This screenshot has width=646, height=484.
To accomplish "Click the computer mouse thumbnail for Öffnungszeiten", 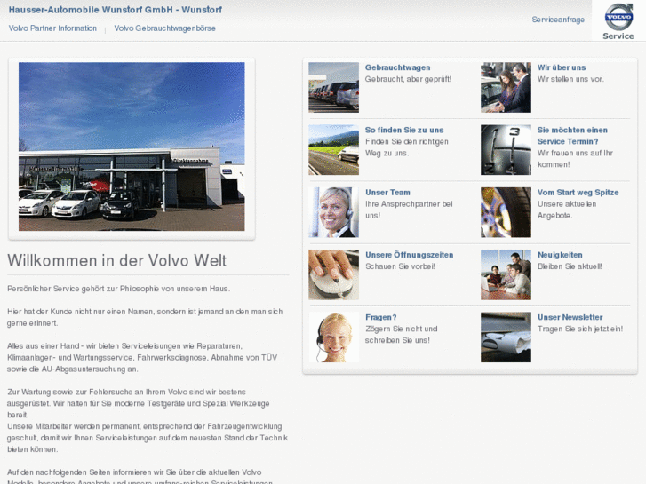I will [x=334, y=274].
